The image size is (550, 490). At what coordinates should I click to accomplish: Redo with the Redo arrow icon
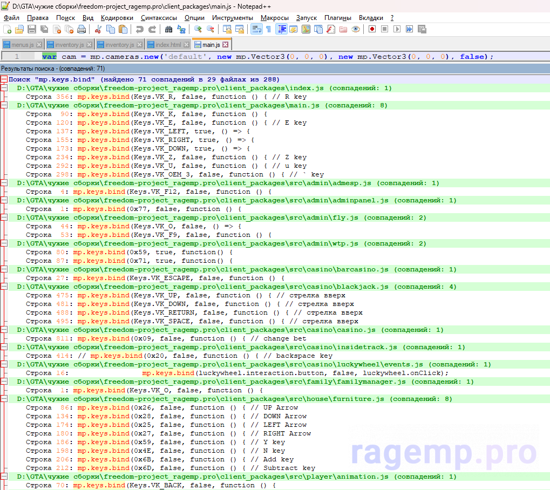pos(152,30)
